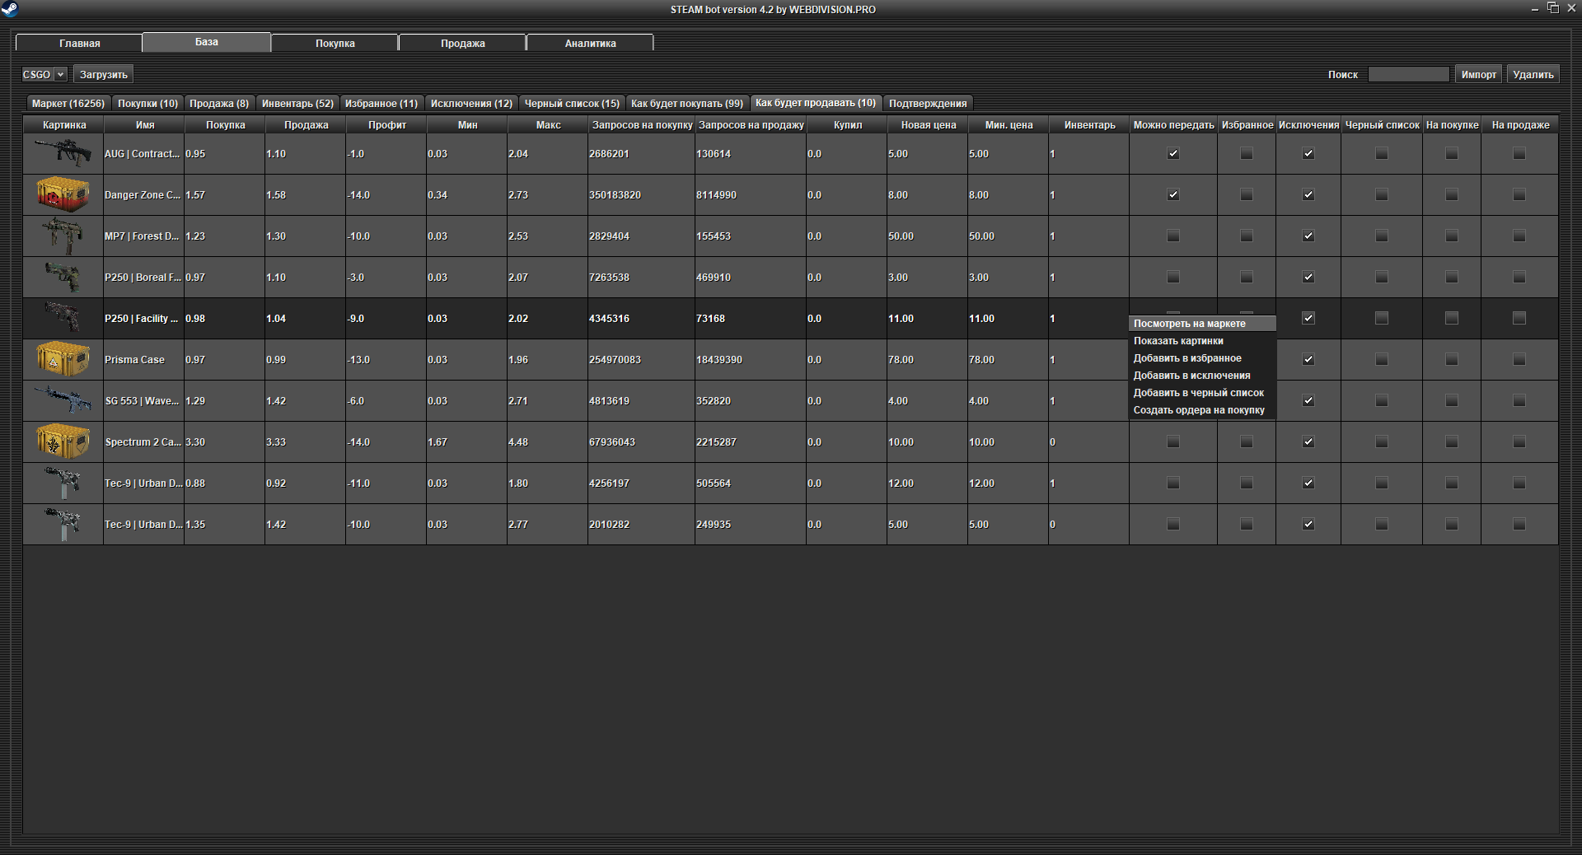Uncheck 'Исключения' for Danger Zone Case row
This screenshot has height=855, width=1582.
coord(1308,195)
